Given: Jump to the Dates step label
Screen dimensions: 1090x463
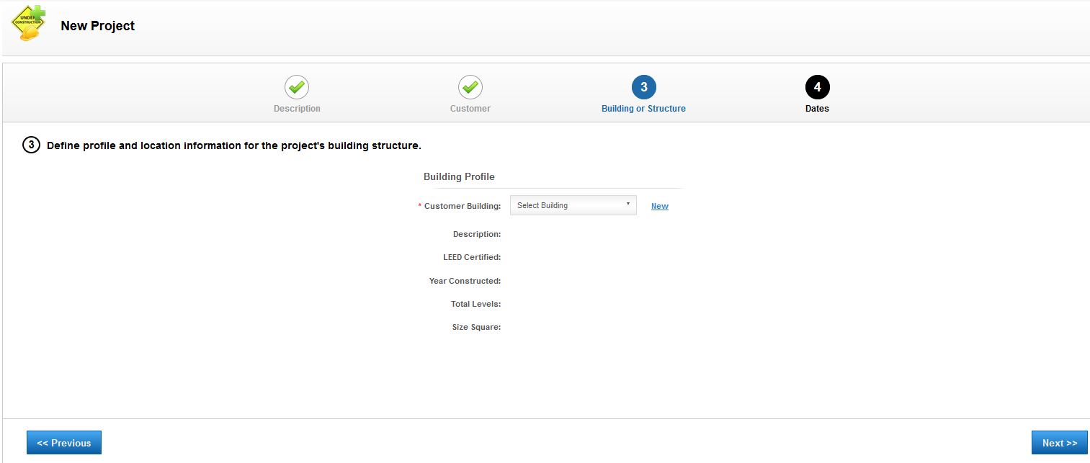Looking at the screenshot, I should click(818, 109).
